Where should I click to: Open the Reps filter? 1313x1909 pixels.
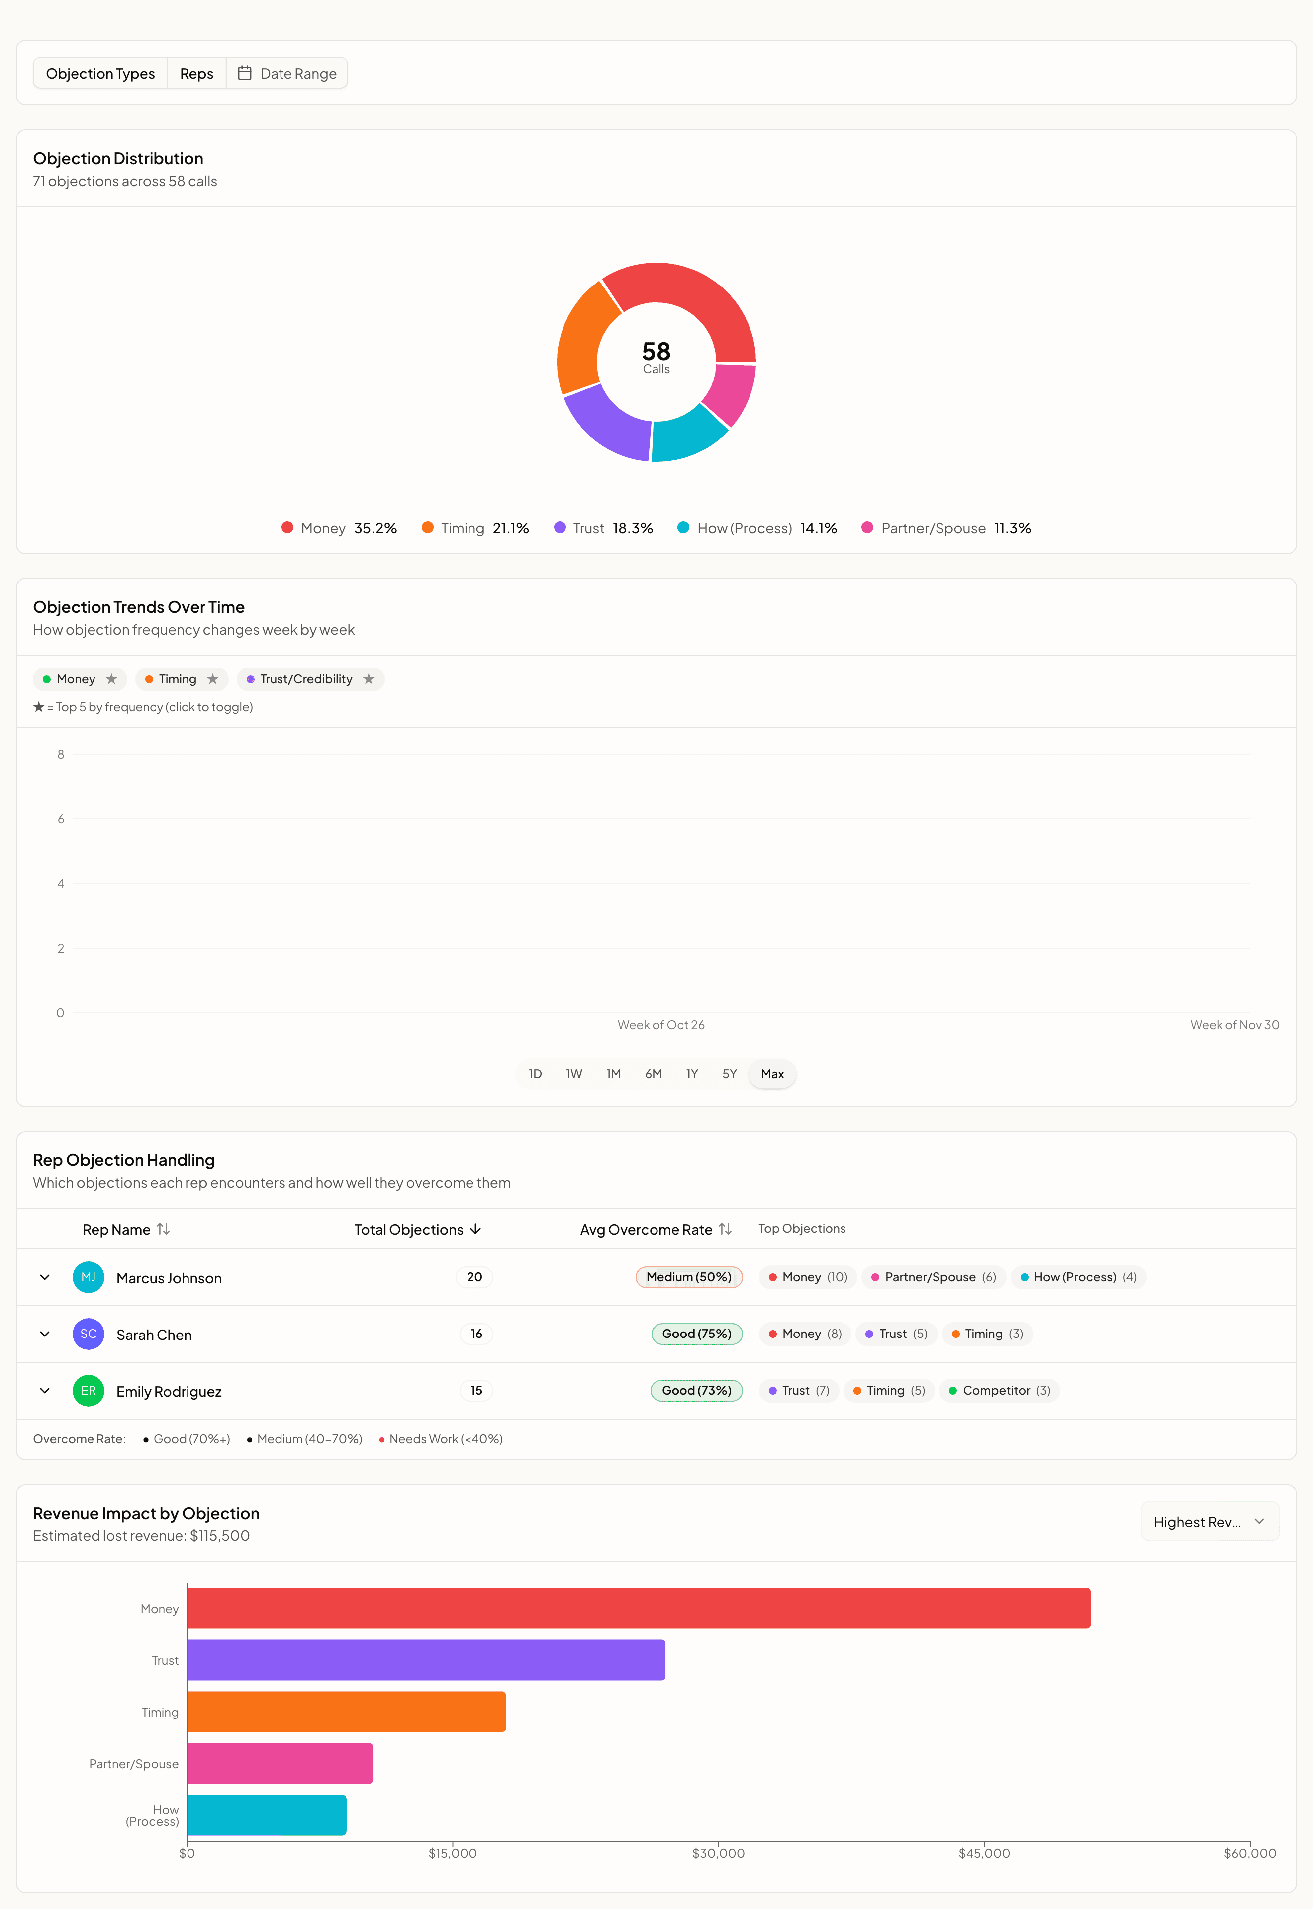196,73
